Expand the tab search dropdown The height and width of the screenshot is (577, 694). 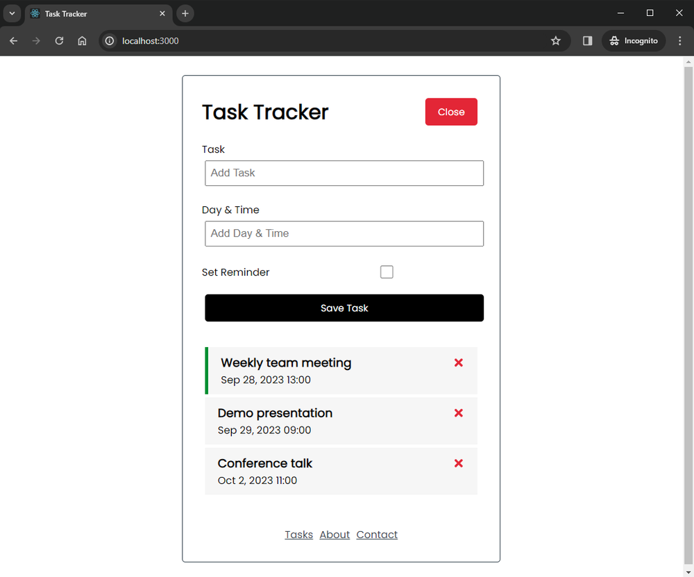pos(12,14)
